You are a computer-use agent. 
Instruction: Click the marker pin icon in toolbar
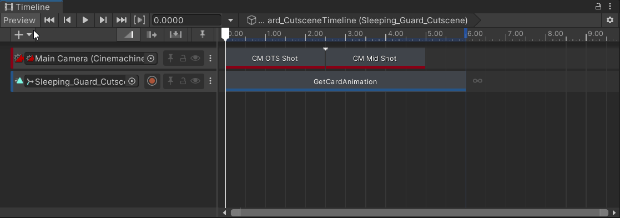203,35
